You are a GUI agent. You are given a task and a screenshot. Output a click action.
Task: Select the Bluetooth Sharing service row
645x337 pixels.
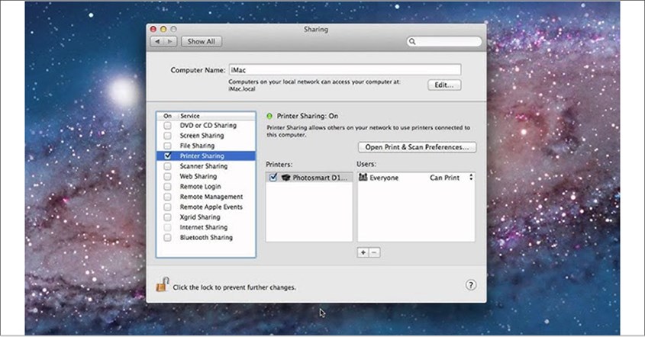[x=206, y=238]
